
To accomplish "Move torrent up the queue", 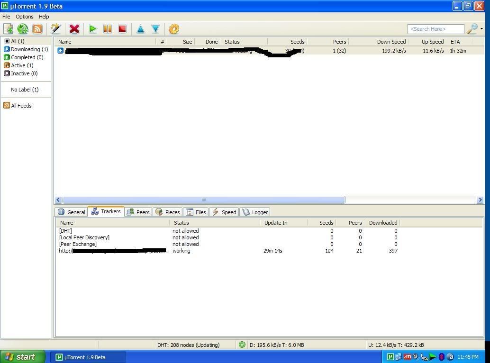I will [x=141, y=29].
